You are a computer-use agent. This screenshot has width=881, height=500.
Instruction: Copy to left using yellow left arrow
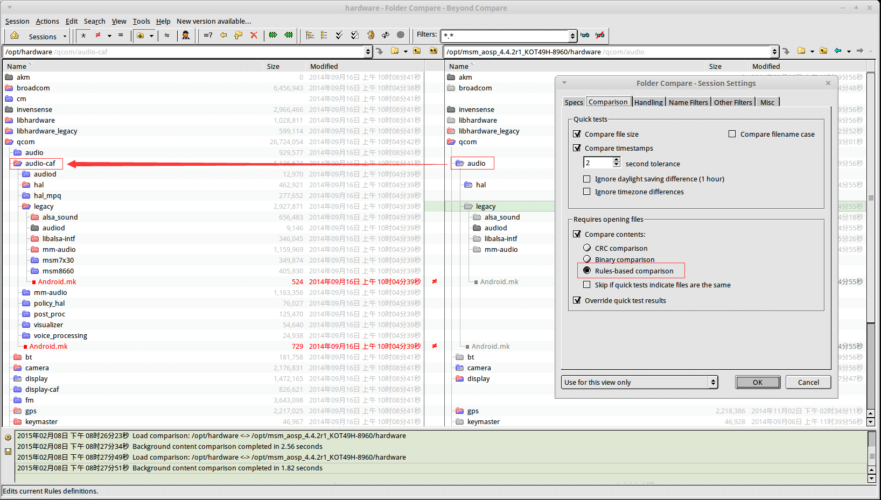coord(223,36)
